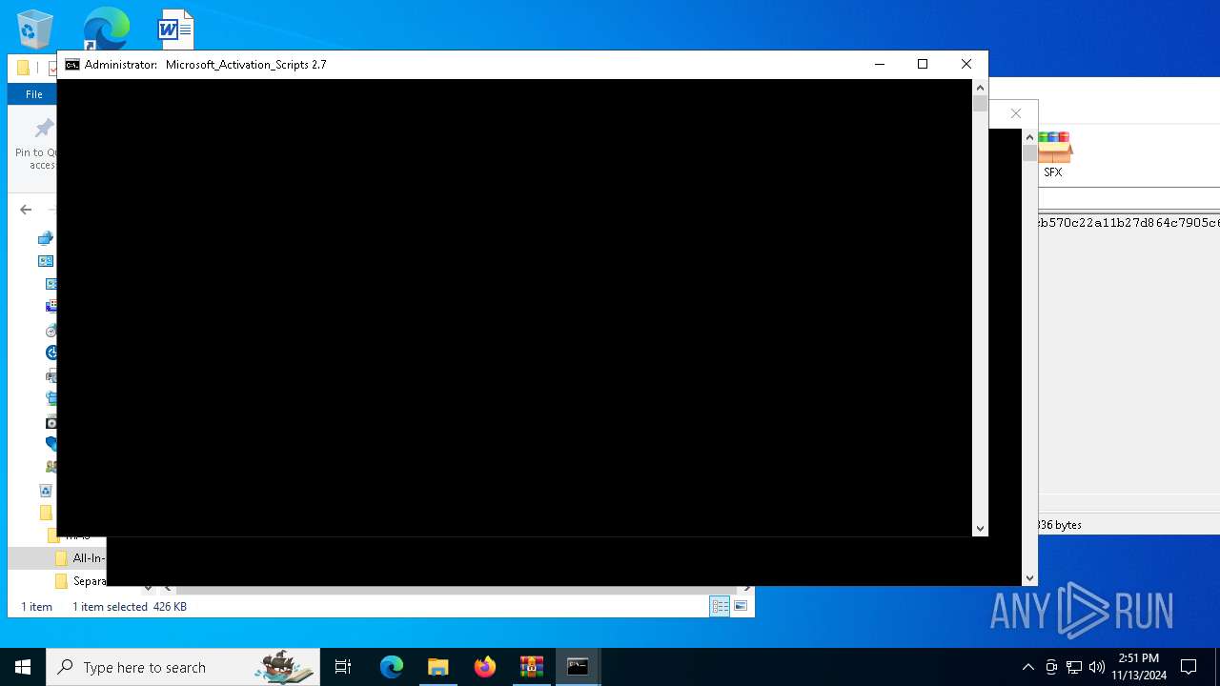Open the Microsoft Edge desktop shortcut
Screen dimensions: 1220x686
(x=106, y=29)
